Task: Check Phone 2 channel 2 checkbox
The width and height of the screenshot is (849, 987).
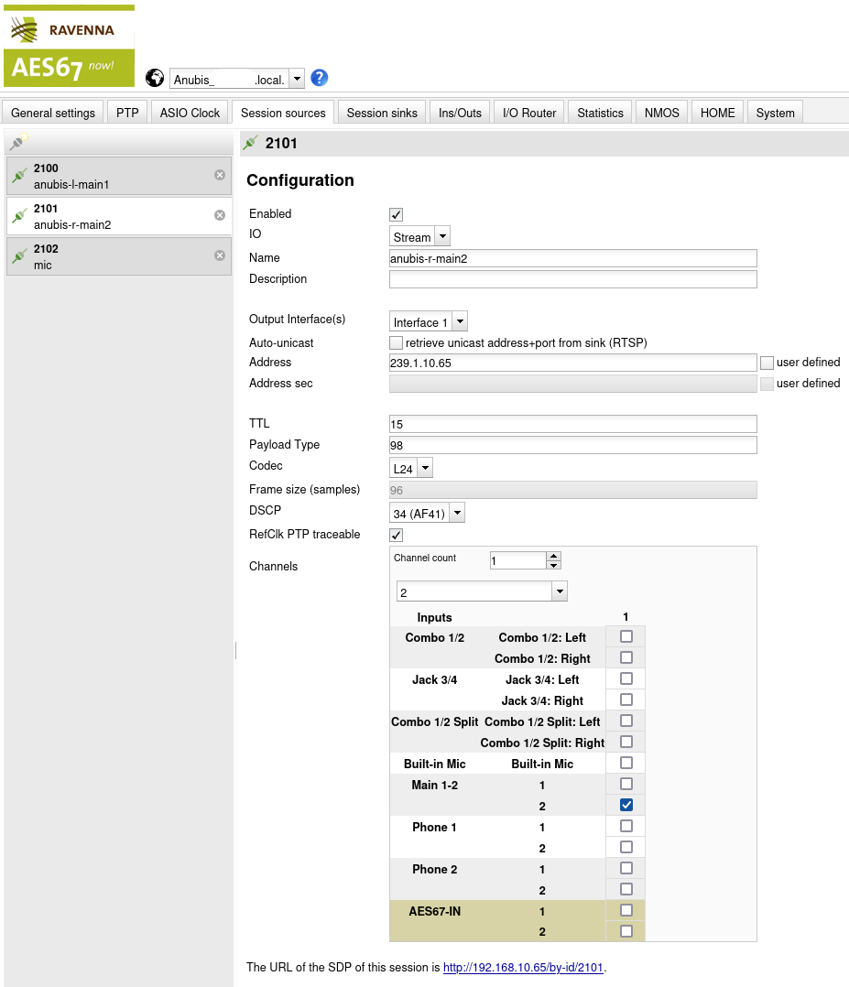Action: click(626, 889)
